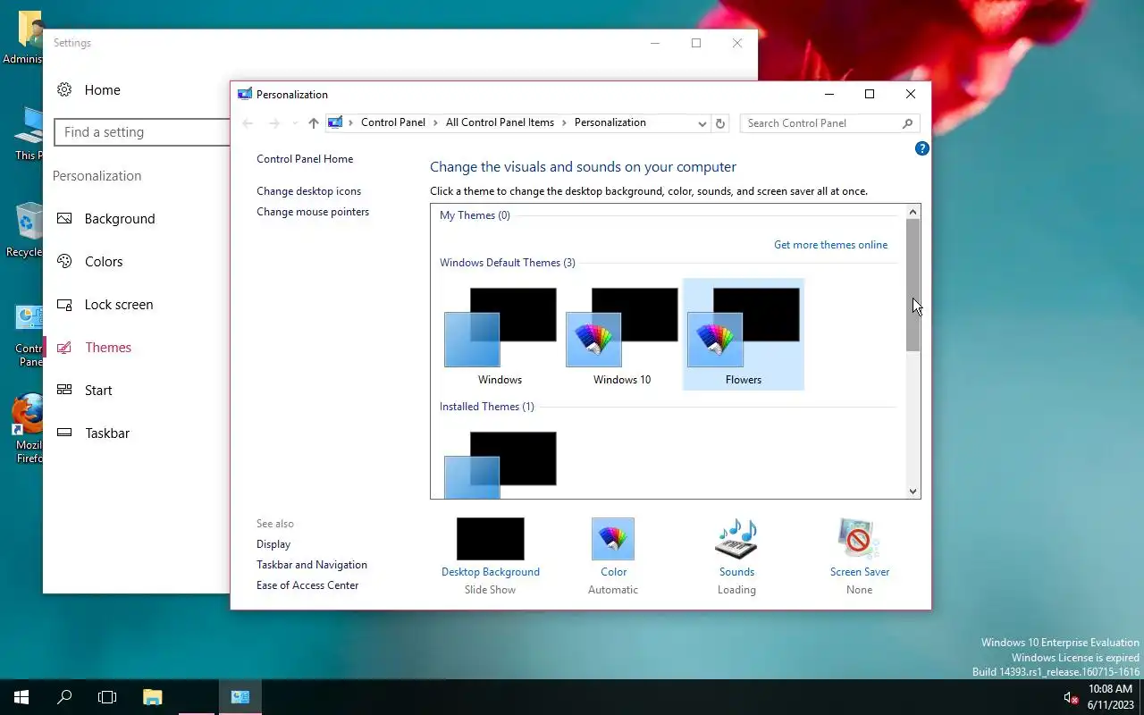The width and height of the screenshot is (1144, 715).
Task: Click the search magnifier in Control Panel
Action: pos(907,123)
